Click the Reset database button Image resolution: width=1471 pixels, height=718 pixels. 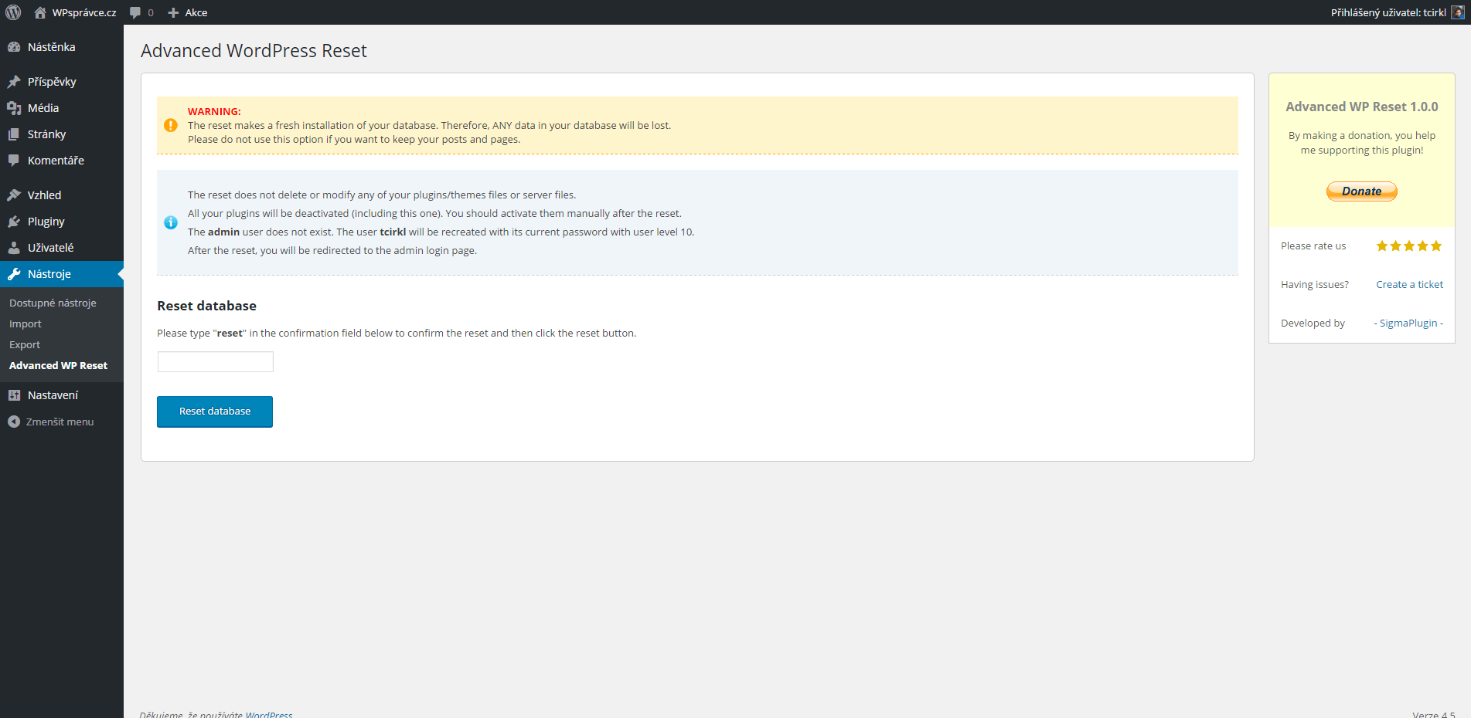215,411
